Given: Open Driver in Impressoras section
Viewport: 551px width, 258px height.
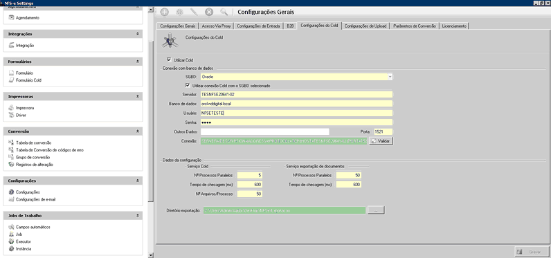Looking at the screenshot, I should coord(21,115).
